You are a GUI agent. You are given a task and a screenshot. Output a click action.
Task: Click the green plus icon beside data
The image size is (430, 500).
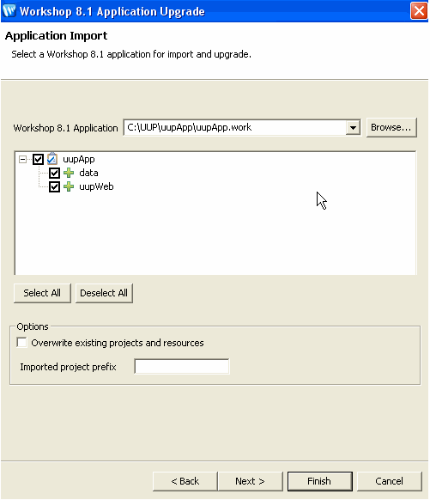tap(69, 173)
